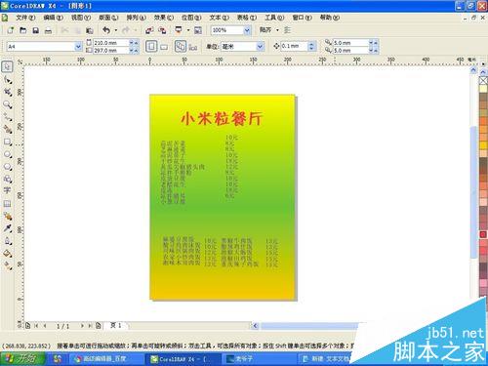Open the Outline pen tool
Image resolution: width=488 pixels, height=366 pixels.
pos(7,241)
